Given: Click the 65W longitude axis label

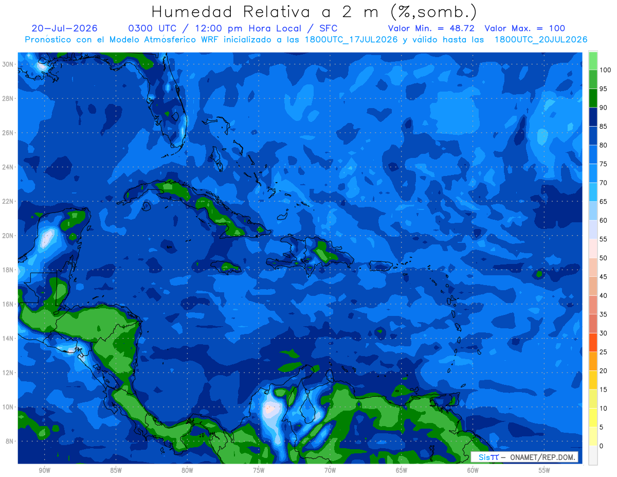Looking at the screenshot, I should [x=402, y=470].
